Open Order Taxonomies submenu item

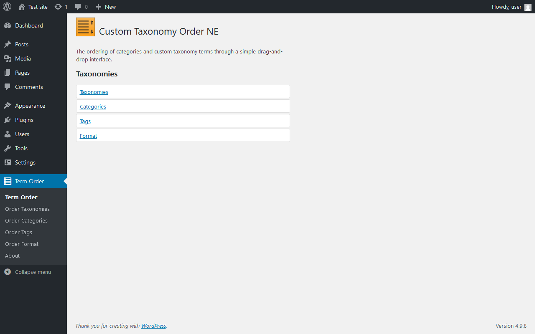click(27, 209)
